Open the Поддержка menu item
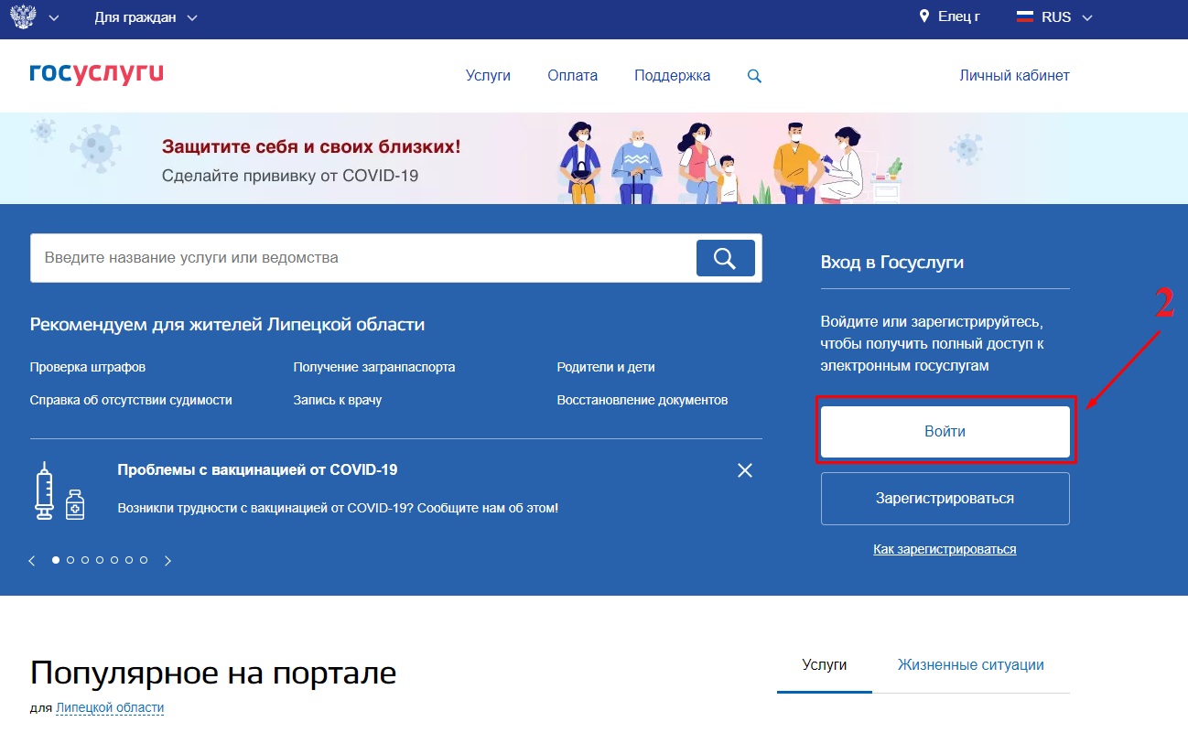The width and height of the screenshot is (1188, 754). 672,76
